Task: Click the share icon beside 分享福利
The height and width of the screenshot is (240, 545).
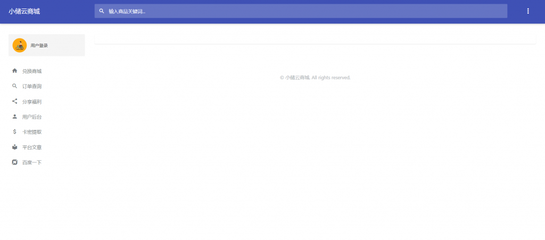Action: (15, 101)
